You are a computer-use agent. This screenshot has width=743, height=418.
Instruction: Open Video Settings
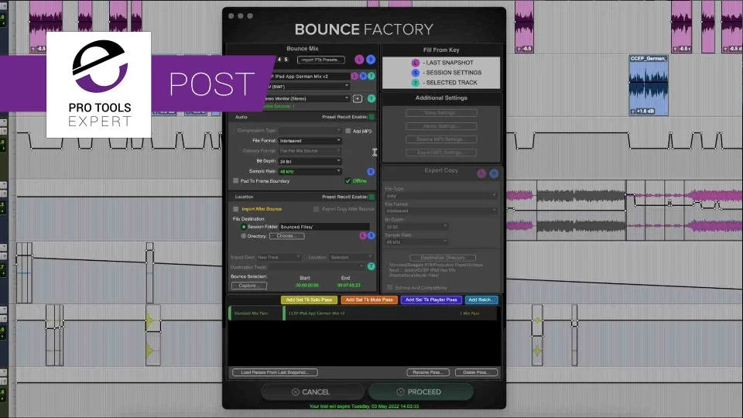(x=441, y=113)
